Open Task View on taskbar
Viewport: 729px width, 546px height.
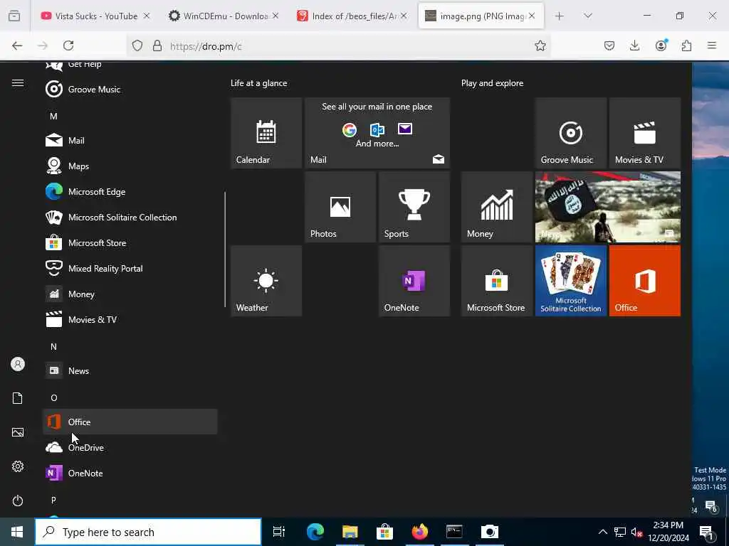coord(279,532)
